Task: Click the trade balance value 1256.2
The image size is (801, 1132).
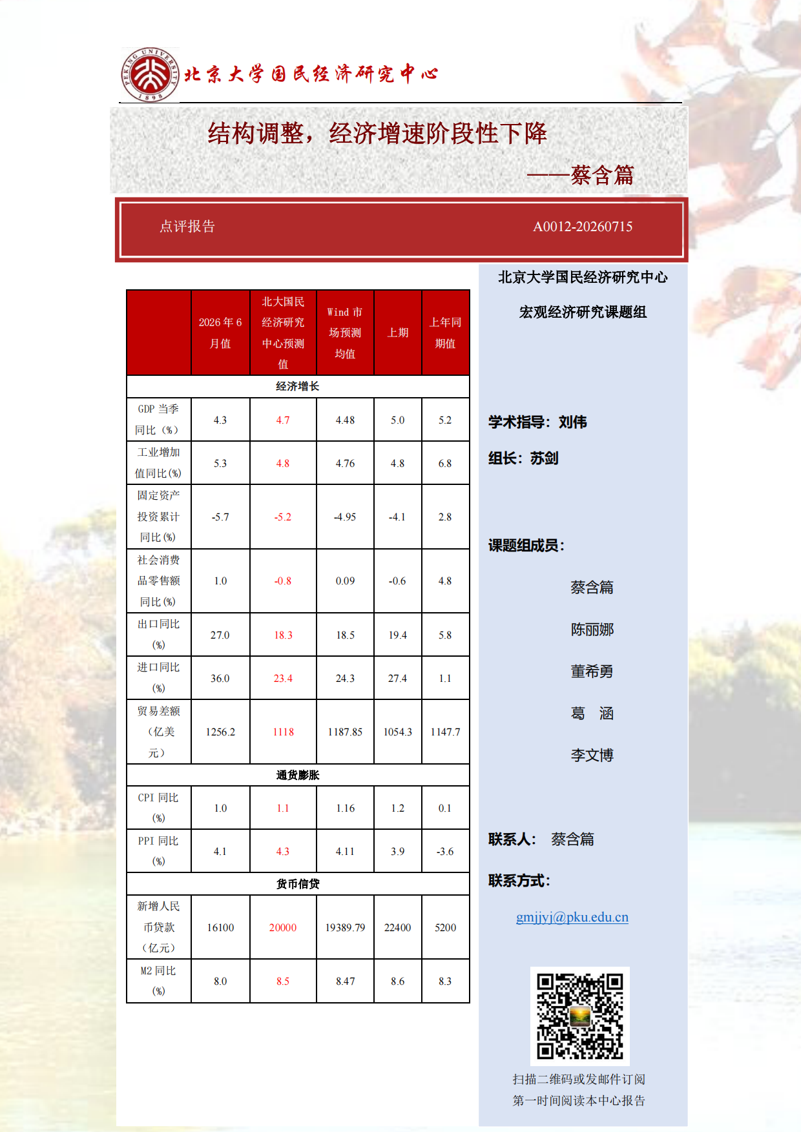Action: [x=220, y=732]
